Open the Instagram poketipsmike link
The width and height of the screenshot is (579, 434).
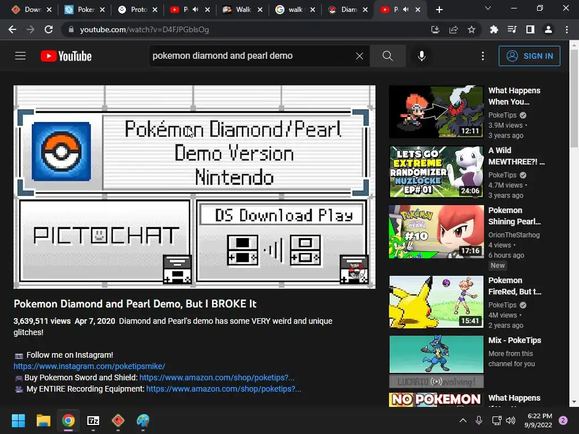pyautogui.click(x=89, y=366)
